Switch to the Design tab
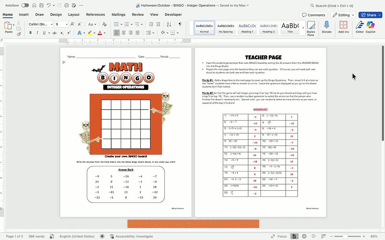Viewport: 385px width, 240px height. coord(56,14)
